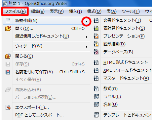Click the blue floppy icon beside 名前を付けて保存
This screenshot has height=120, width=152.
tap(8, 72)
